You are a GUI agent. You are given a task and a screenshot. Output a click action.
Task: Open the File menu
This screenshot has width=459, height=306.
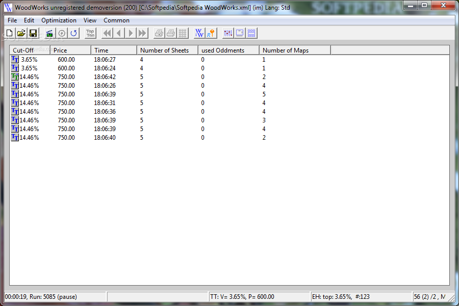(x=12, y=20)
